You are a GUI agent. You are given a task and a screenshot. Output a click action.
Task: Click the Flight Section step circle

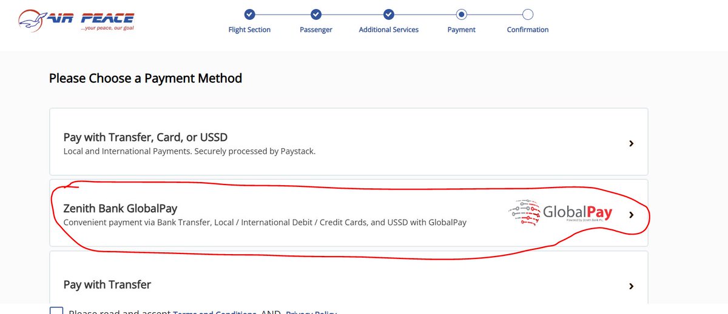coord(249,14)
